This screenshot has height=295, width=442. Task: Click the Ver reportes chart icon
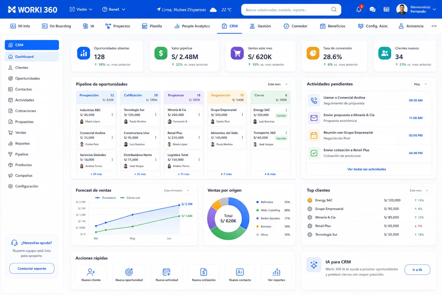(x=277, y=272)
